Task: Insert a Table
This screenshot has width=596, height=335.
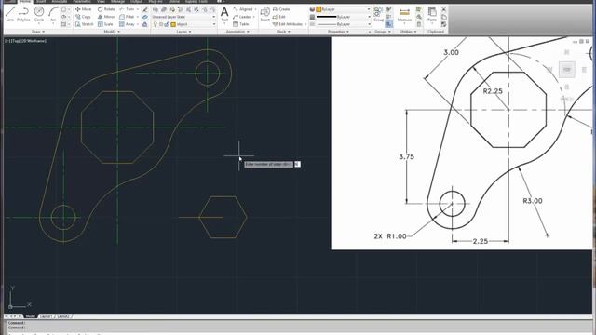Action: pyautogui.click(x=240, y=24)
